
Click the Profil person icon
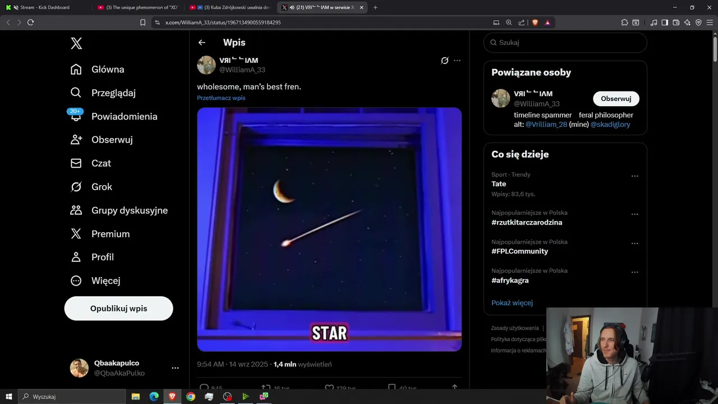pyautogui.click(x=76, y=257)
